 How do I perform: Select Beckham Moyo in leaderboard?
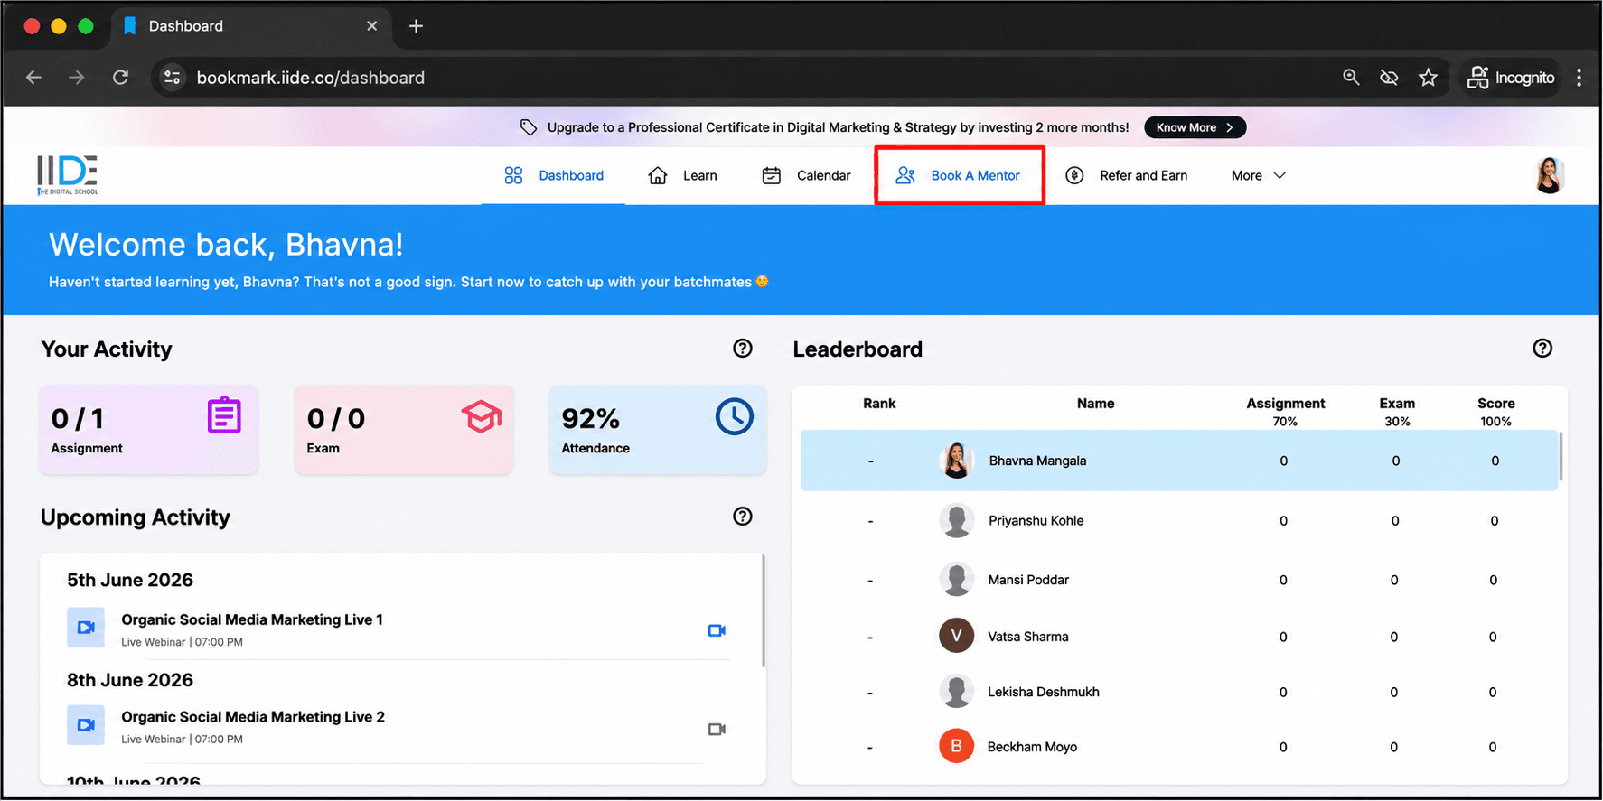[x=1179, y=747]
